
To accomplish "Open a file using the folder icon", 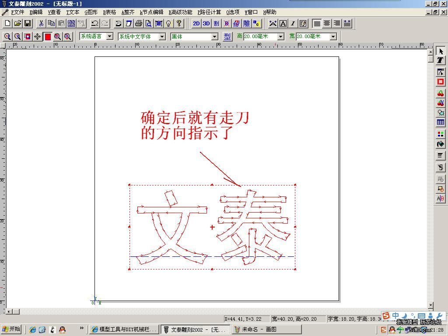I will tap(17, 24).
